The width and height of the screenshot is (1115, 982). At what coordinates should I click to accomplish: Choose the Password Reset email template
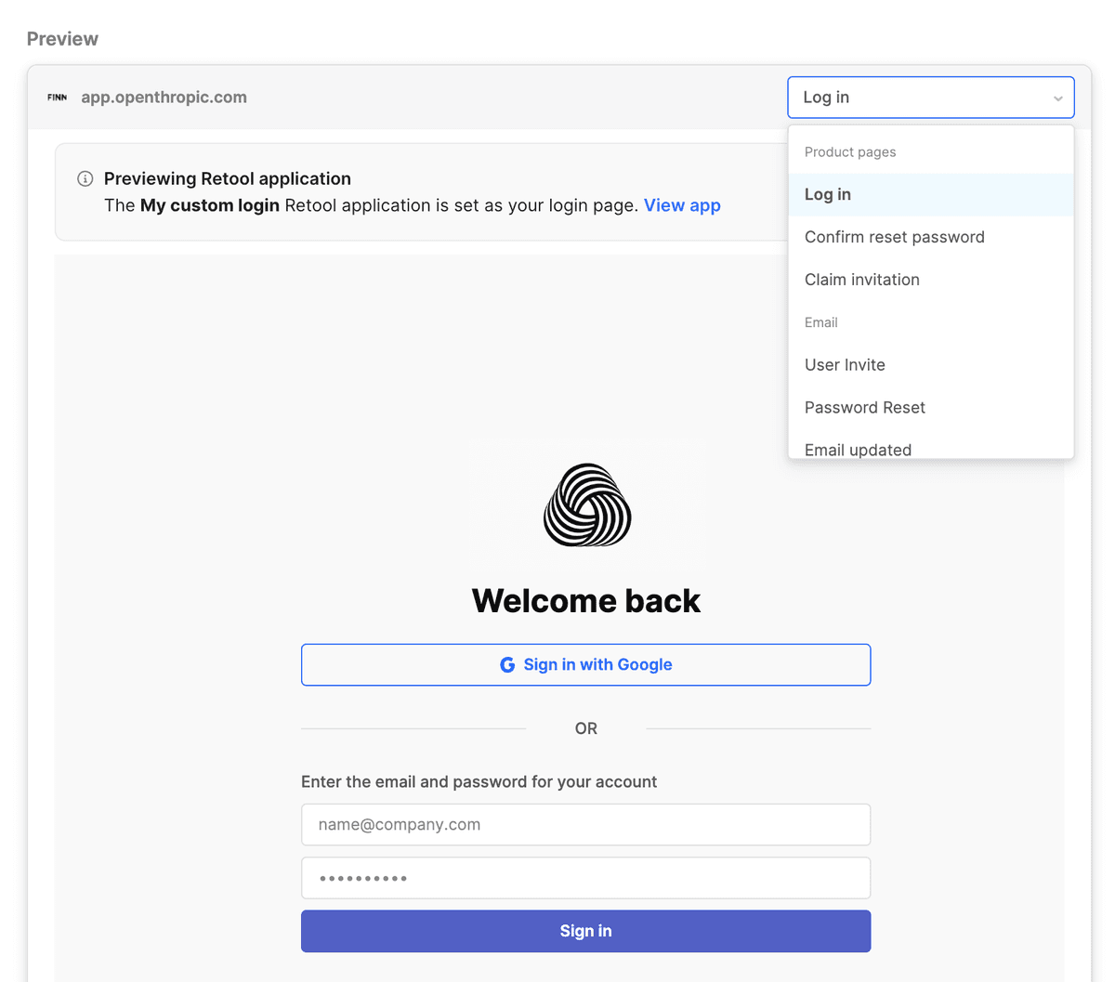point(864,407)
